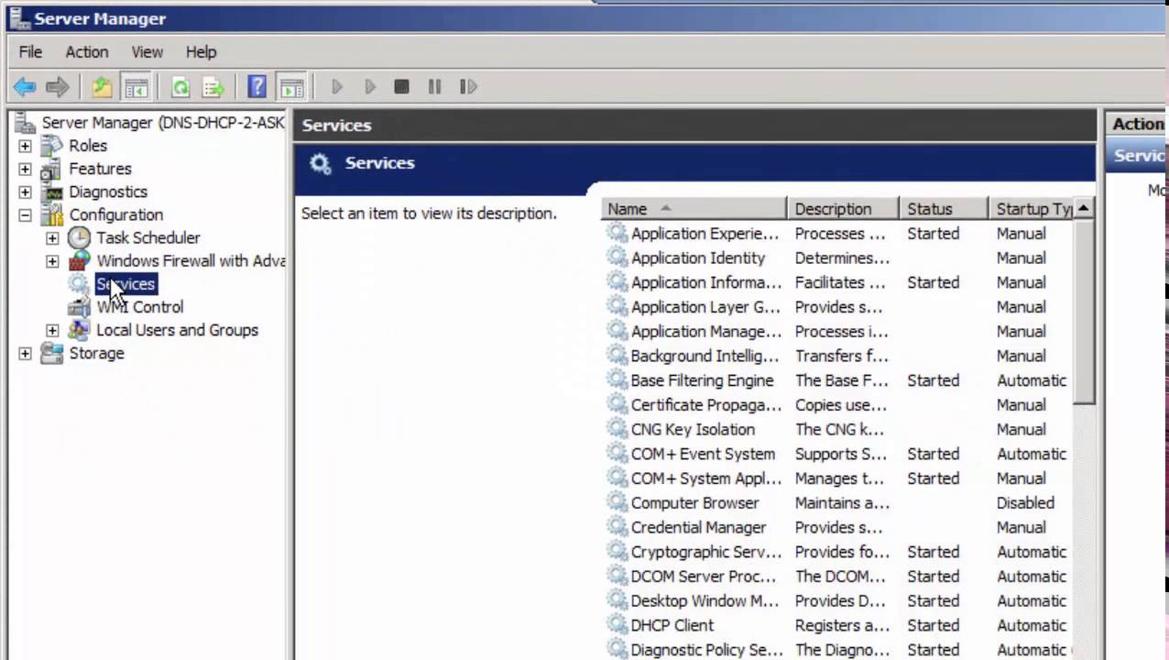Select the Certificate Propagation service row
Viewport: 1169px width, 660px height.
pyautogui.click(x=838, y=404)
